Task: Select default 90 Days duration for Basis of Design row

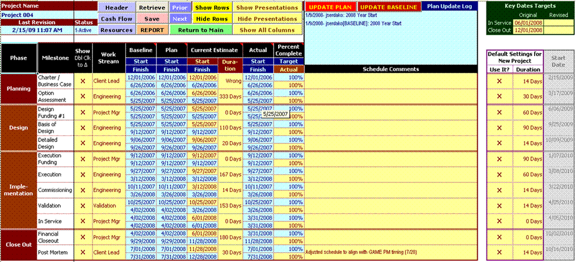Action: tap(528, 128)
